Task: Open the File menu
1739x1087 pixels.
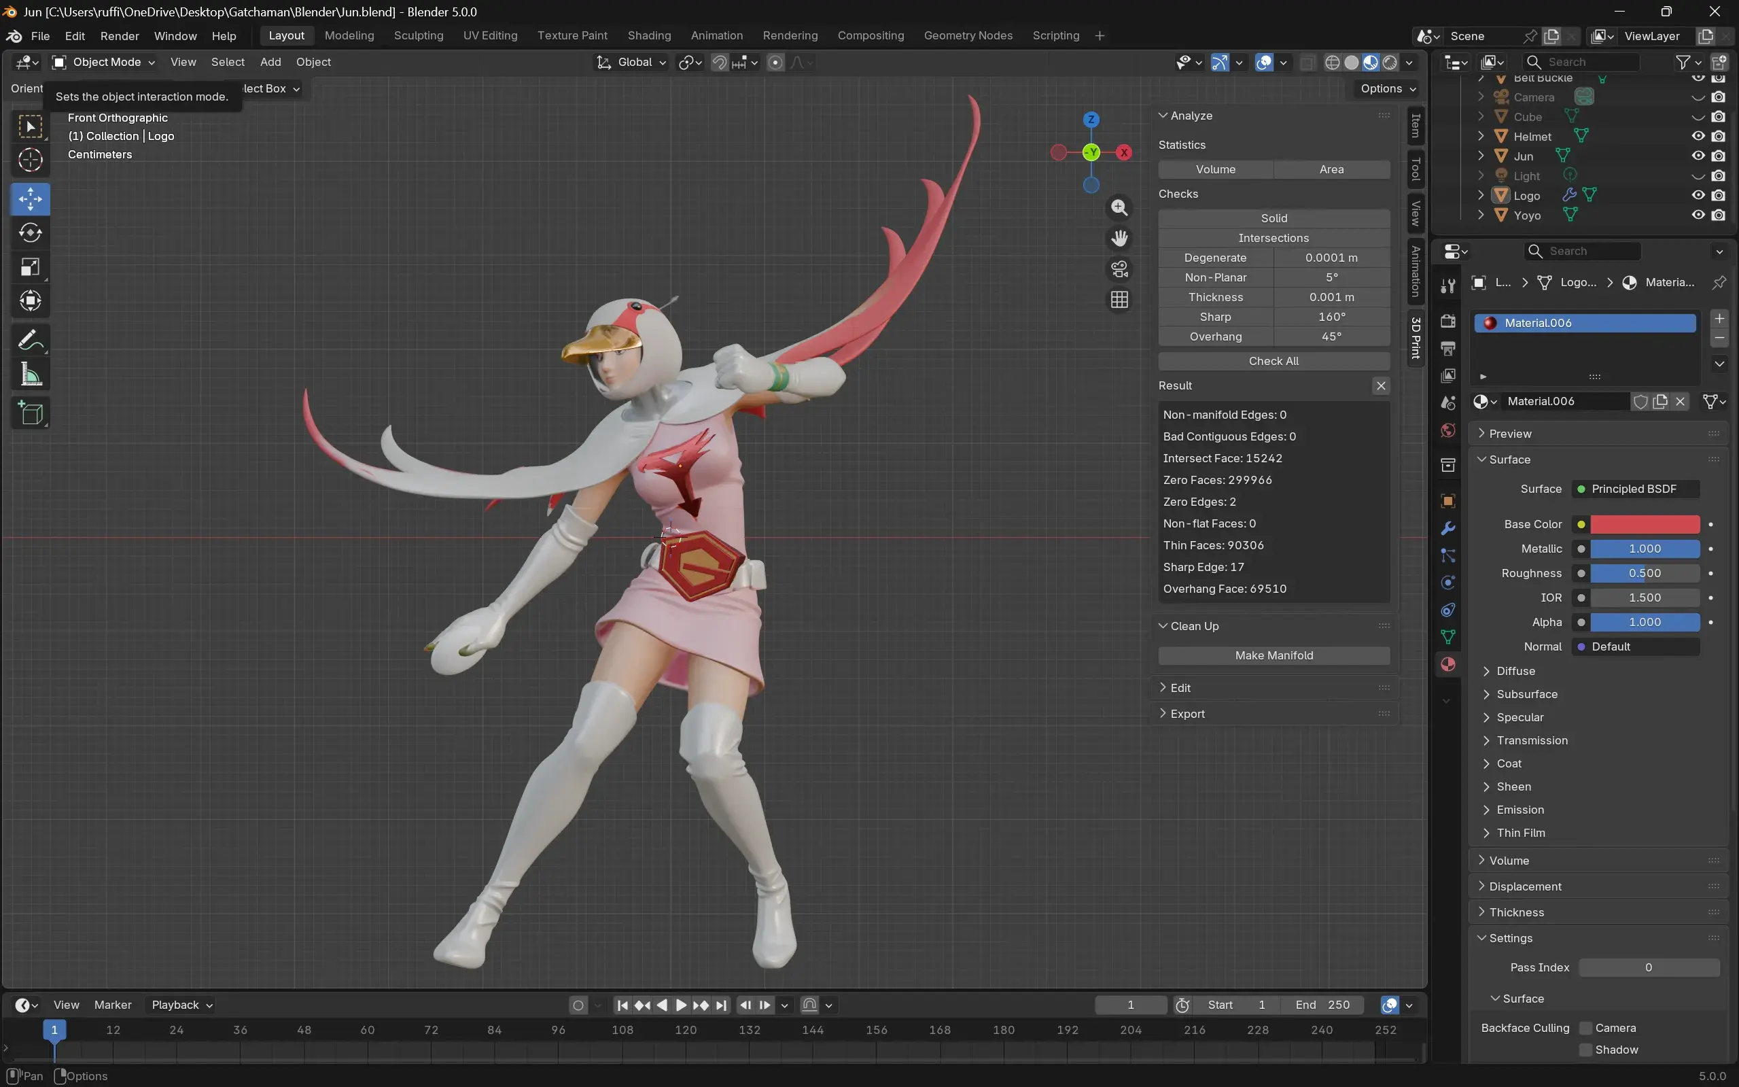Action: tap(40, 36)
